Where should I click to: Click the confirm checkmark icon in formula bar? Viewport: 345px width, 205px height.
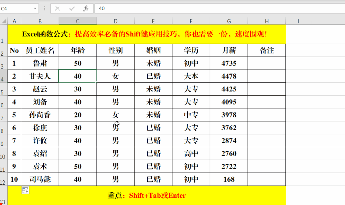click(x=72, y=9)
